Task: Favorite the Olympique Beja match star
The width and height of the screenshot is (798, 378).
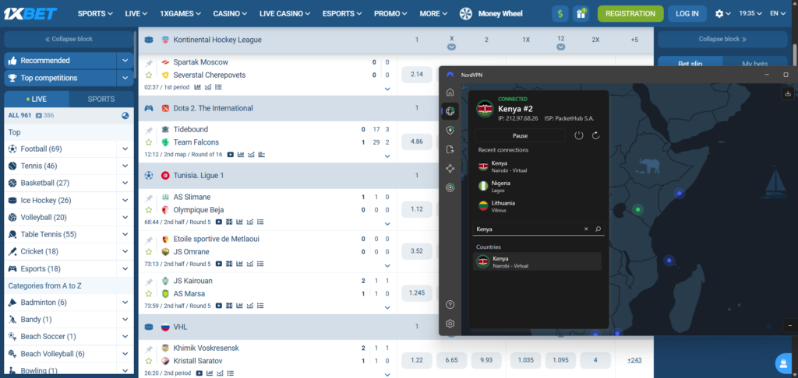Action: [x=149, y=210]
